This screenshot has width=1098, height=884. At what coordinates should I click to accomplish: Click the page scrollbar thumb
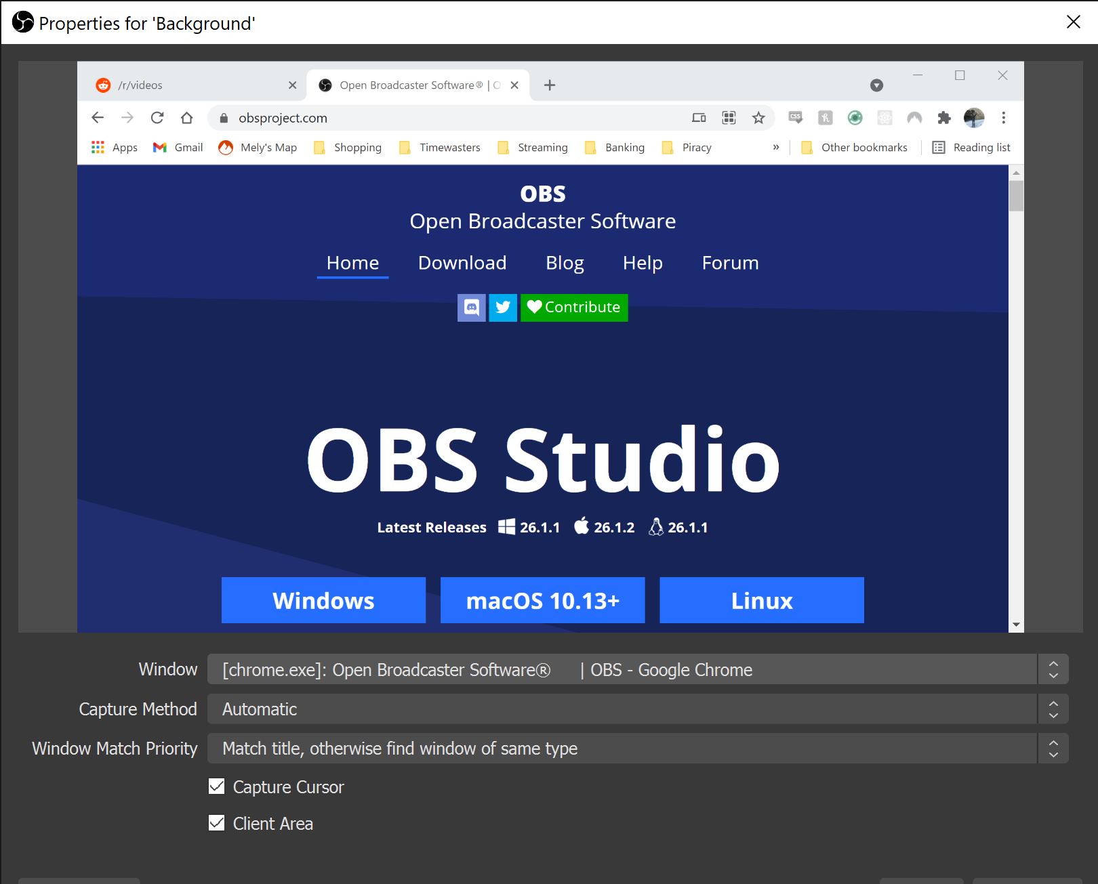[x=1016, y=196]
